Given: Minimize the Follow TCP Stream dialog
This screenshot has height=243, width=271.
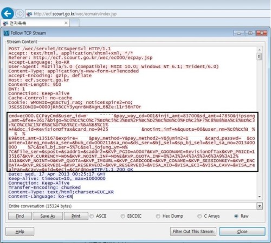Looking at the screenshot, I should coord(239,33).
